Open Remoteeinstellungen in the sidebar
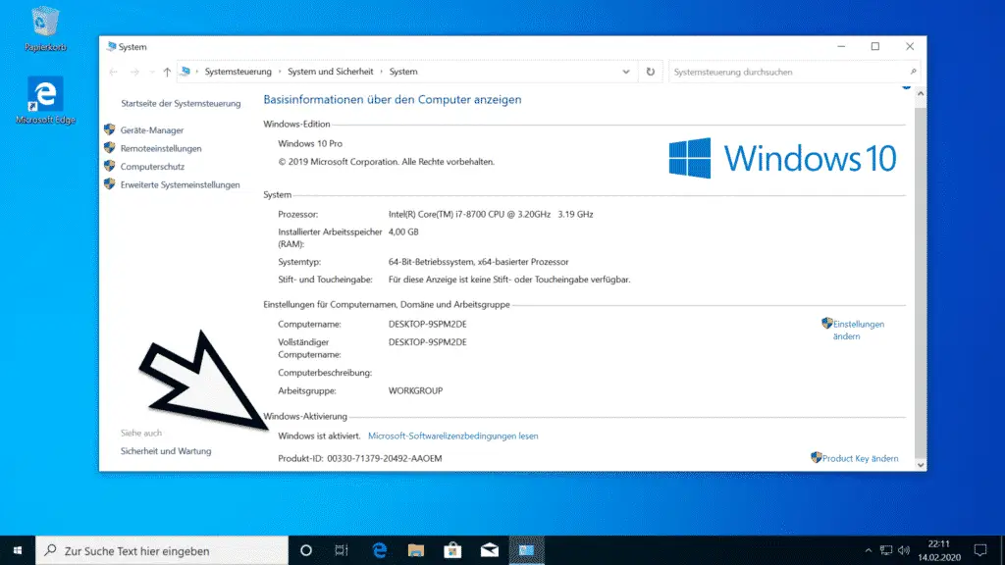The image size is (1005, 565). point(161,148)
